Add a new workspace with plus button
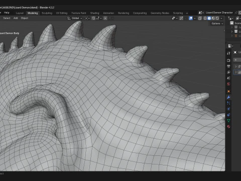The width and height of the screenshot is (241, 181). (187, 13)
